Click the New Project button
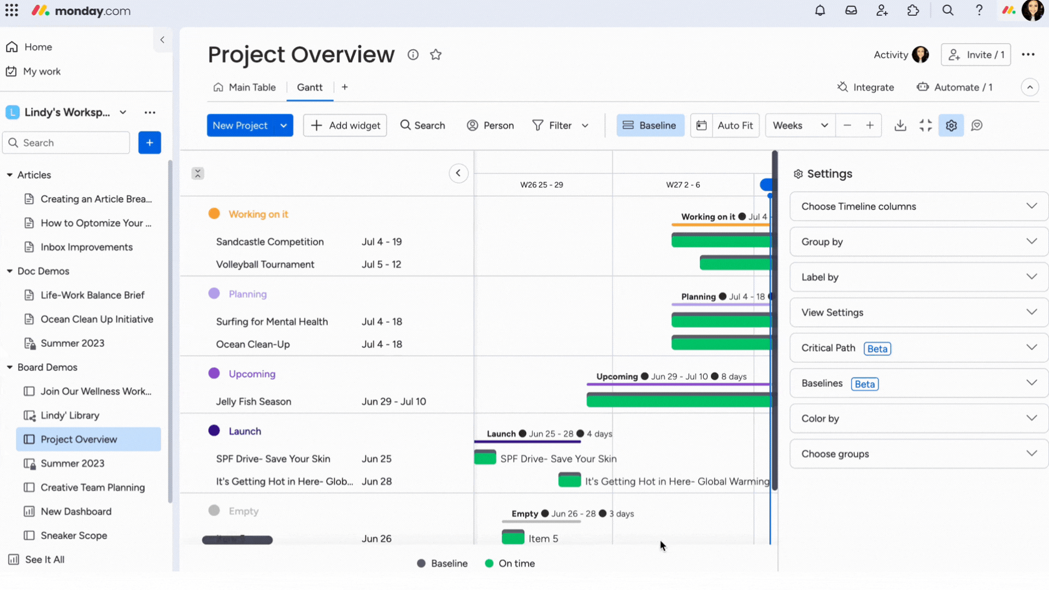The height and width of the screenshot is (590, 1049). click(x=240, y=125)
